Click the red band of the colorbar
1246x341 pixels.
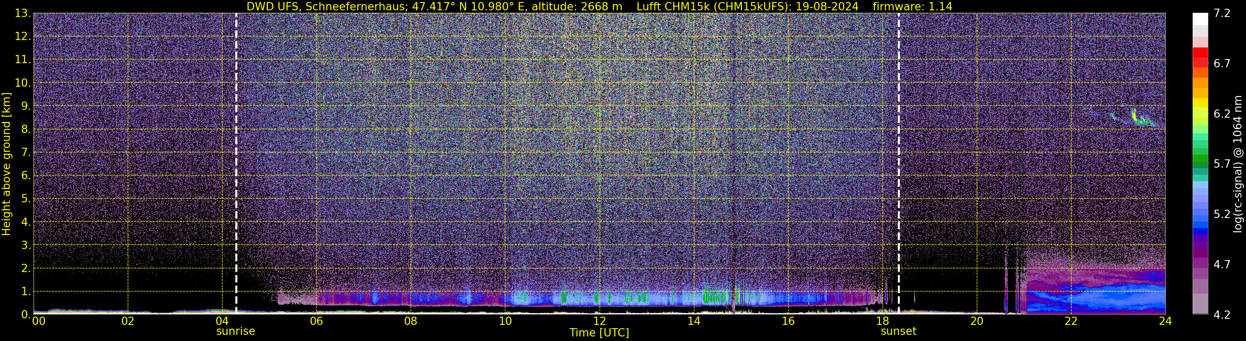point(1201,53)
